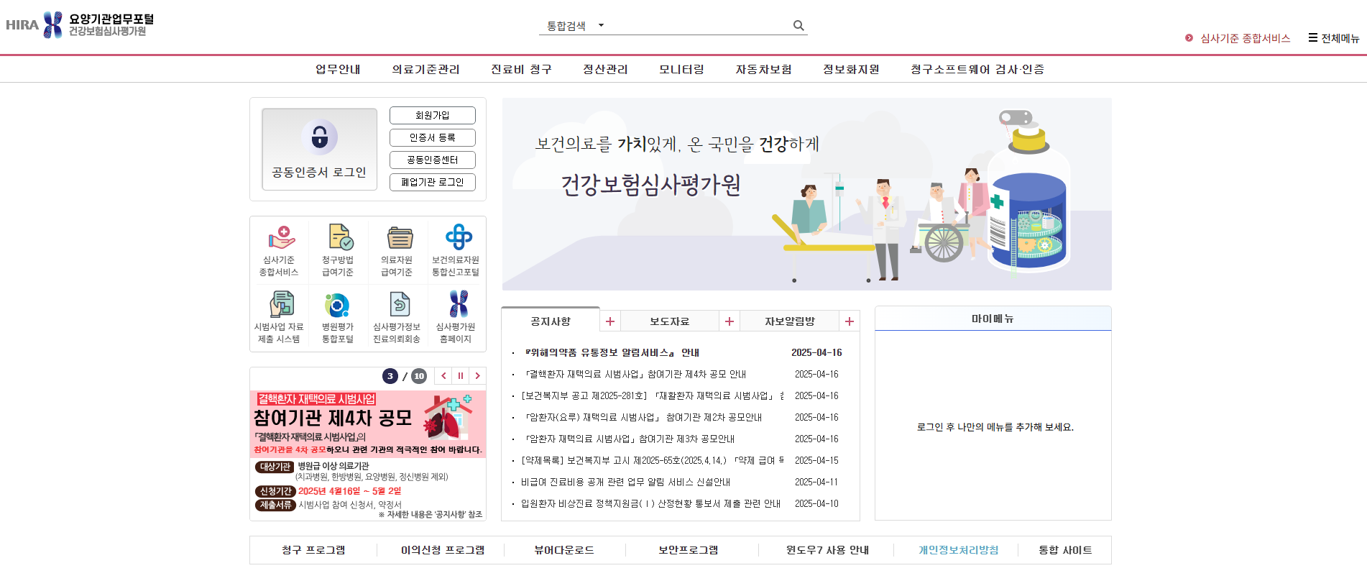Viewport: 1367px width, 581px height.
Task: Click the 마이메뉴 panel header
Action: click(x=993, y=319)
